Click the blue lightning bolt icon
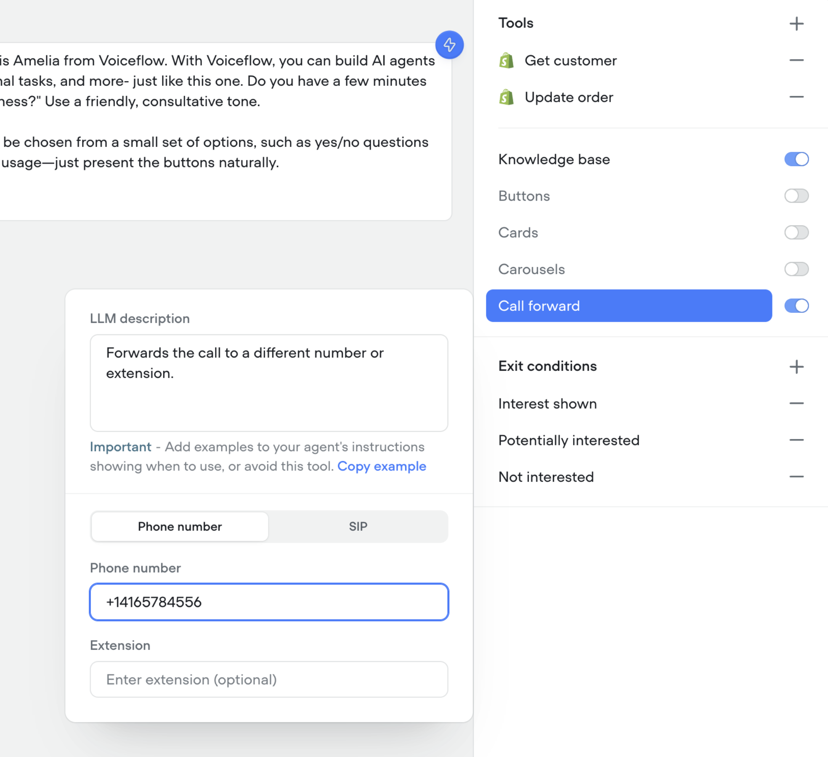 tap(450, 45)
